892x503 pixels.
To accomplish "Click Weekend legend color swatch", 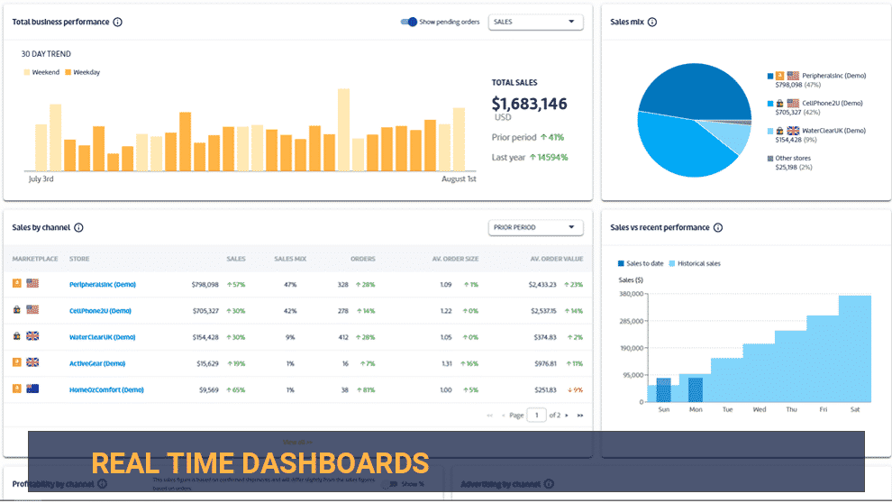I will pyautogui.click(x=27, y=72).
